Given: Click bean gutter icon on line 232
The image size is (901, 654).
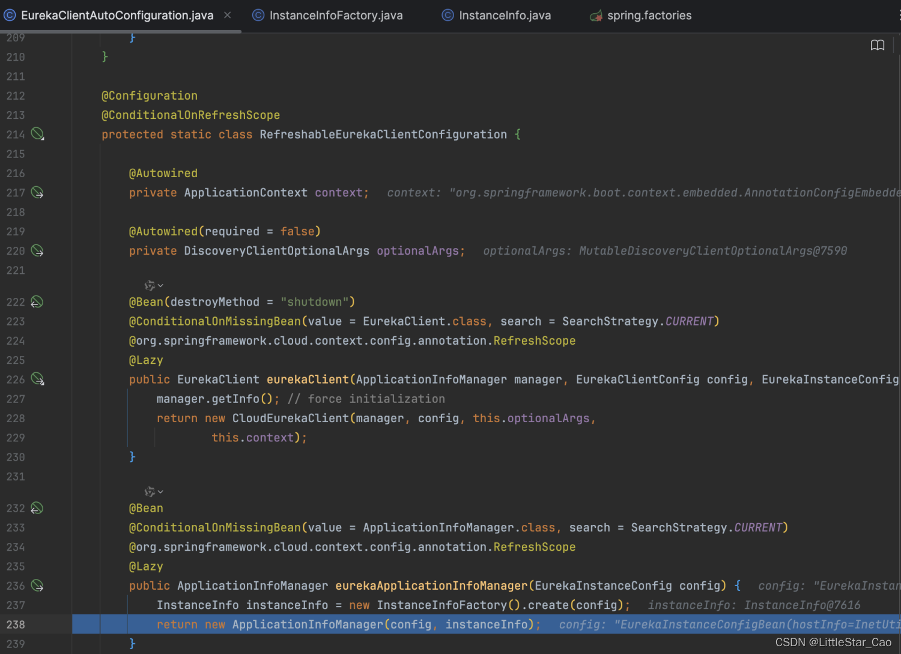Looking at the screenshot, I should [x=37, y=508].
